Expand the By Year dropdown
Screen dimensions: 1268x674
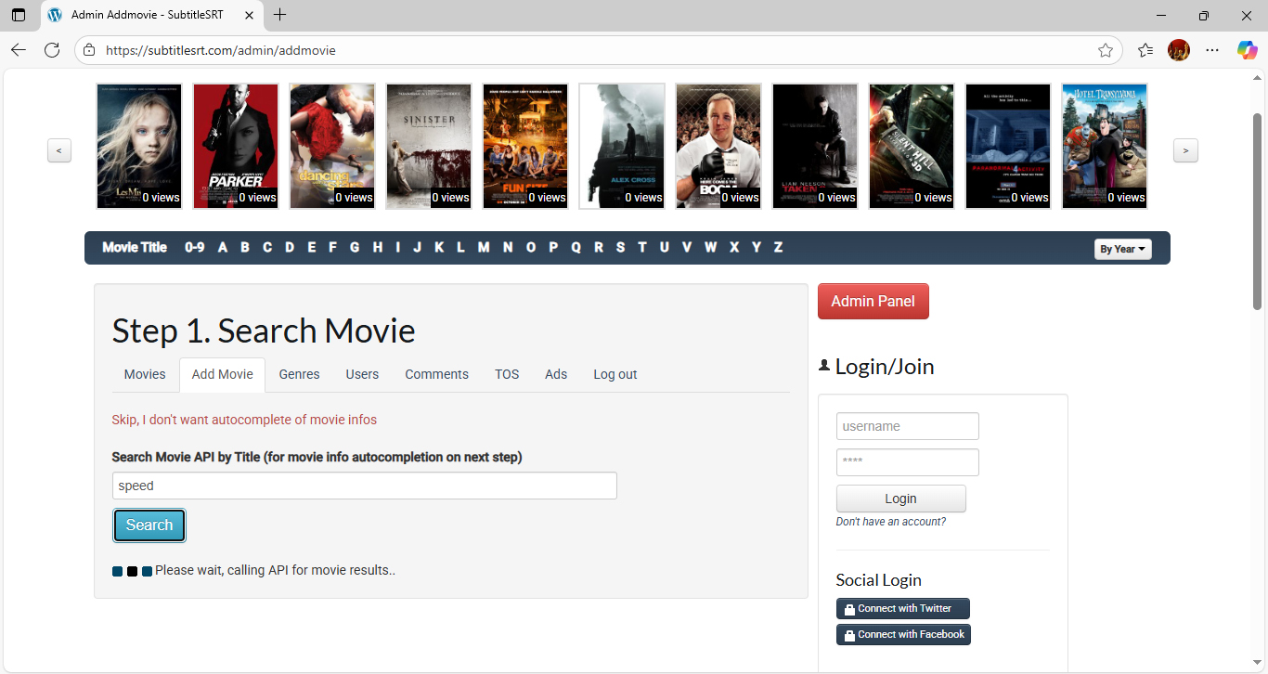coord(1122,249)
